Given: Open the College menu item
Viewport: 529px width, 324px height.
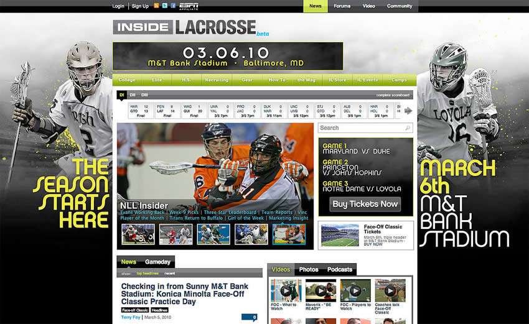Looking at the screenshot, I should (127, 80).
